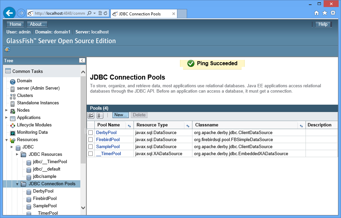The image size is (341, 218).
Task: Click the JDBC database icon in tree
Action: [x=18, y=148]
